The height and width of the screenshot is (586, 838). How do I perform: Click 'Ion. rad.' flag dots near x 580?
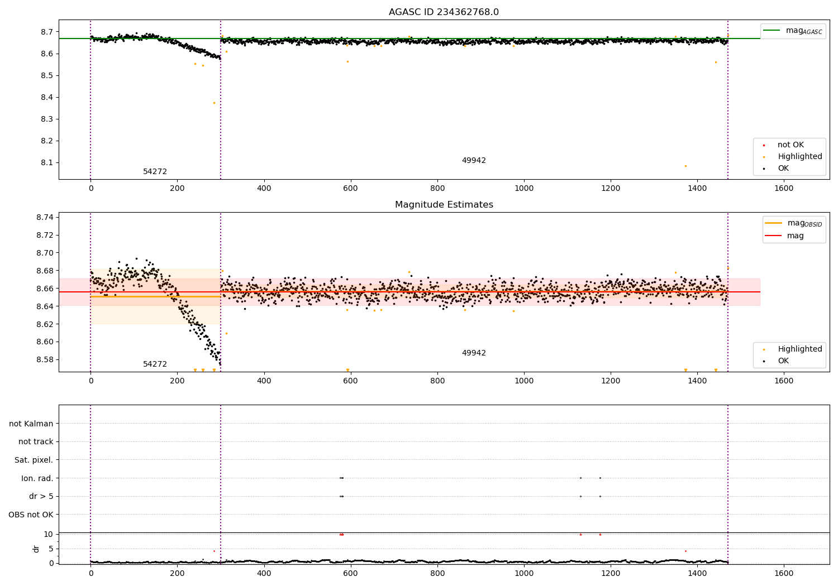coord(341,478)
